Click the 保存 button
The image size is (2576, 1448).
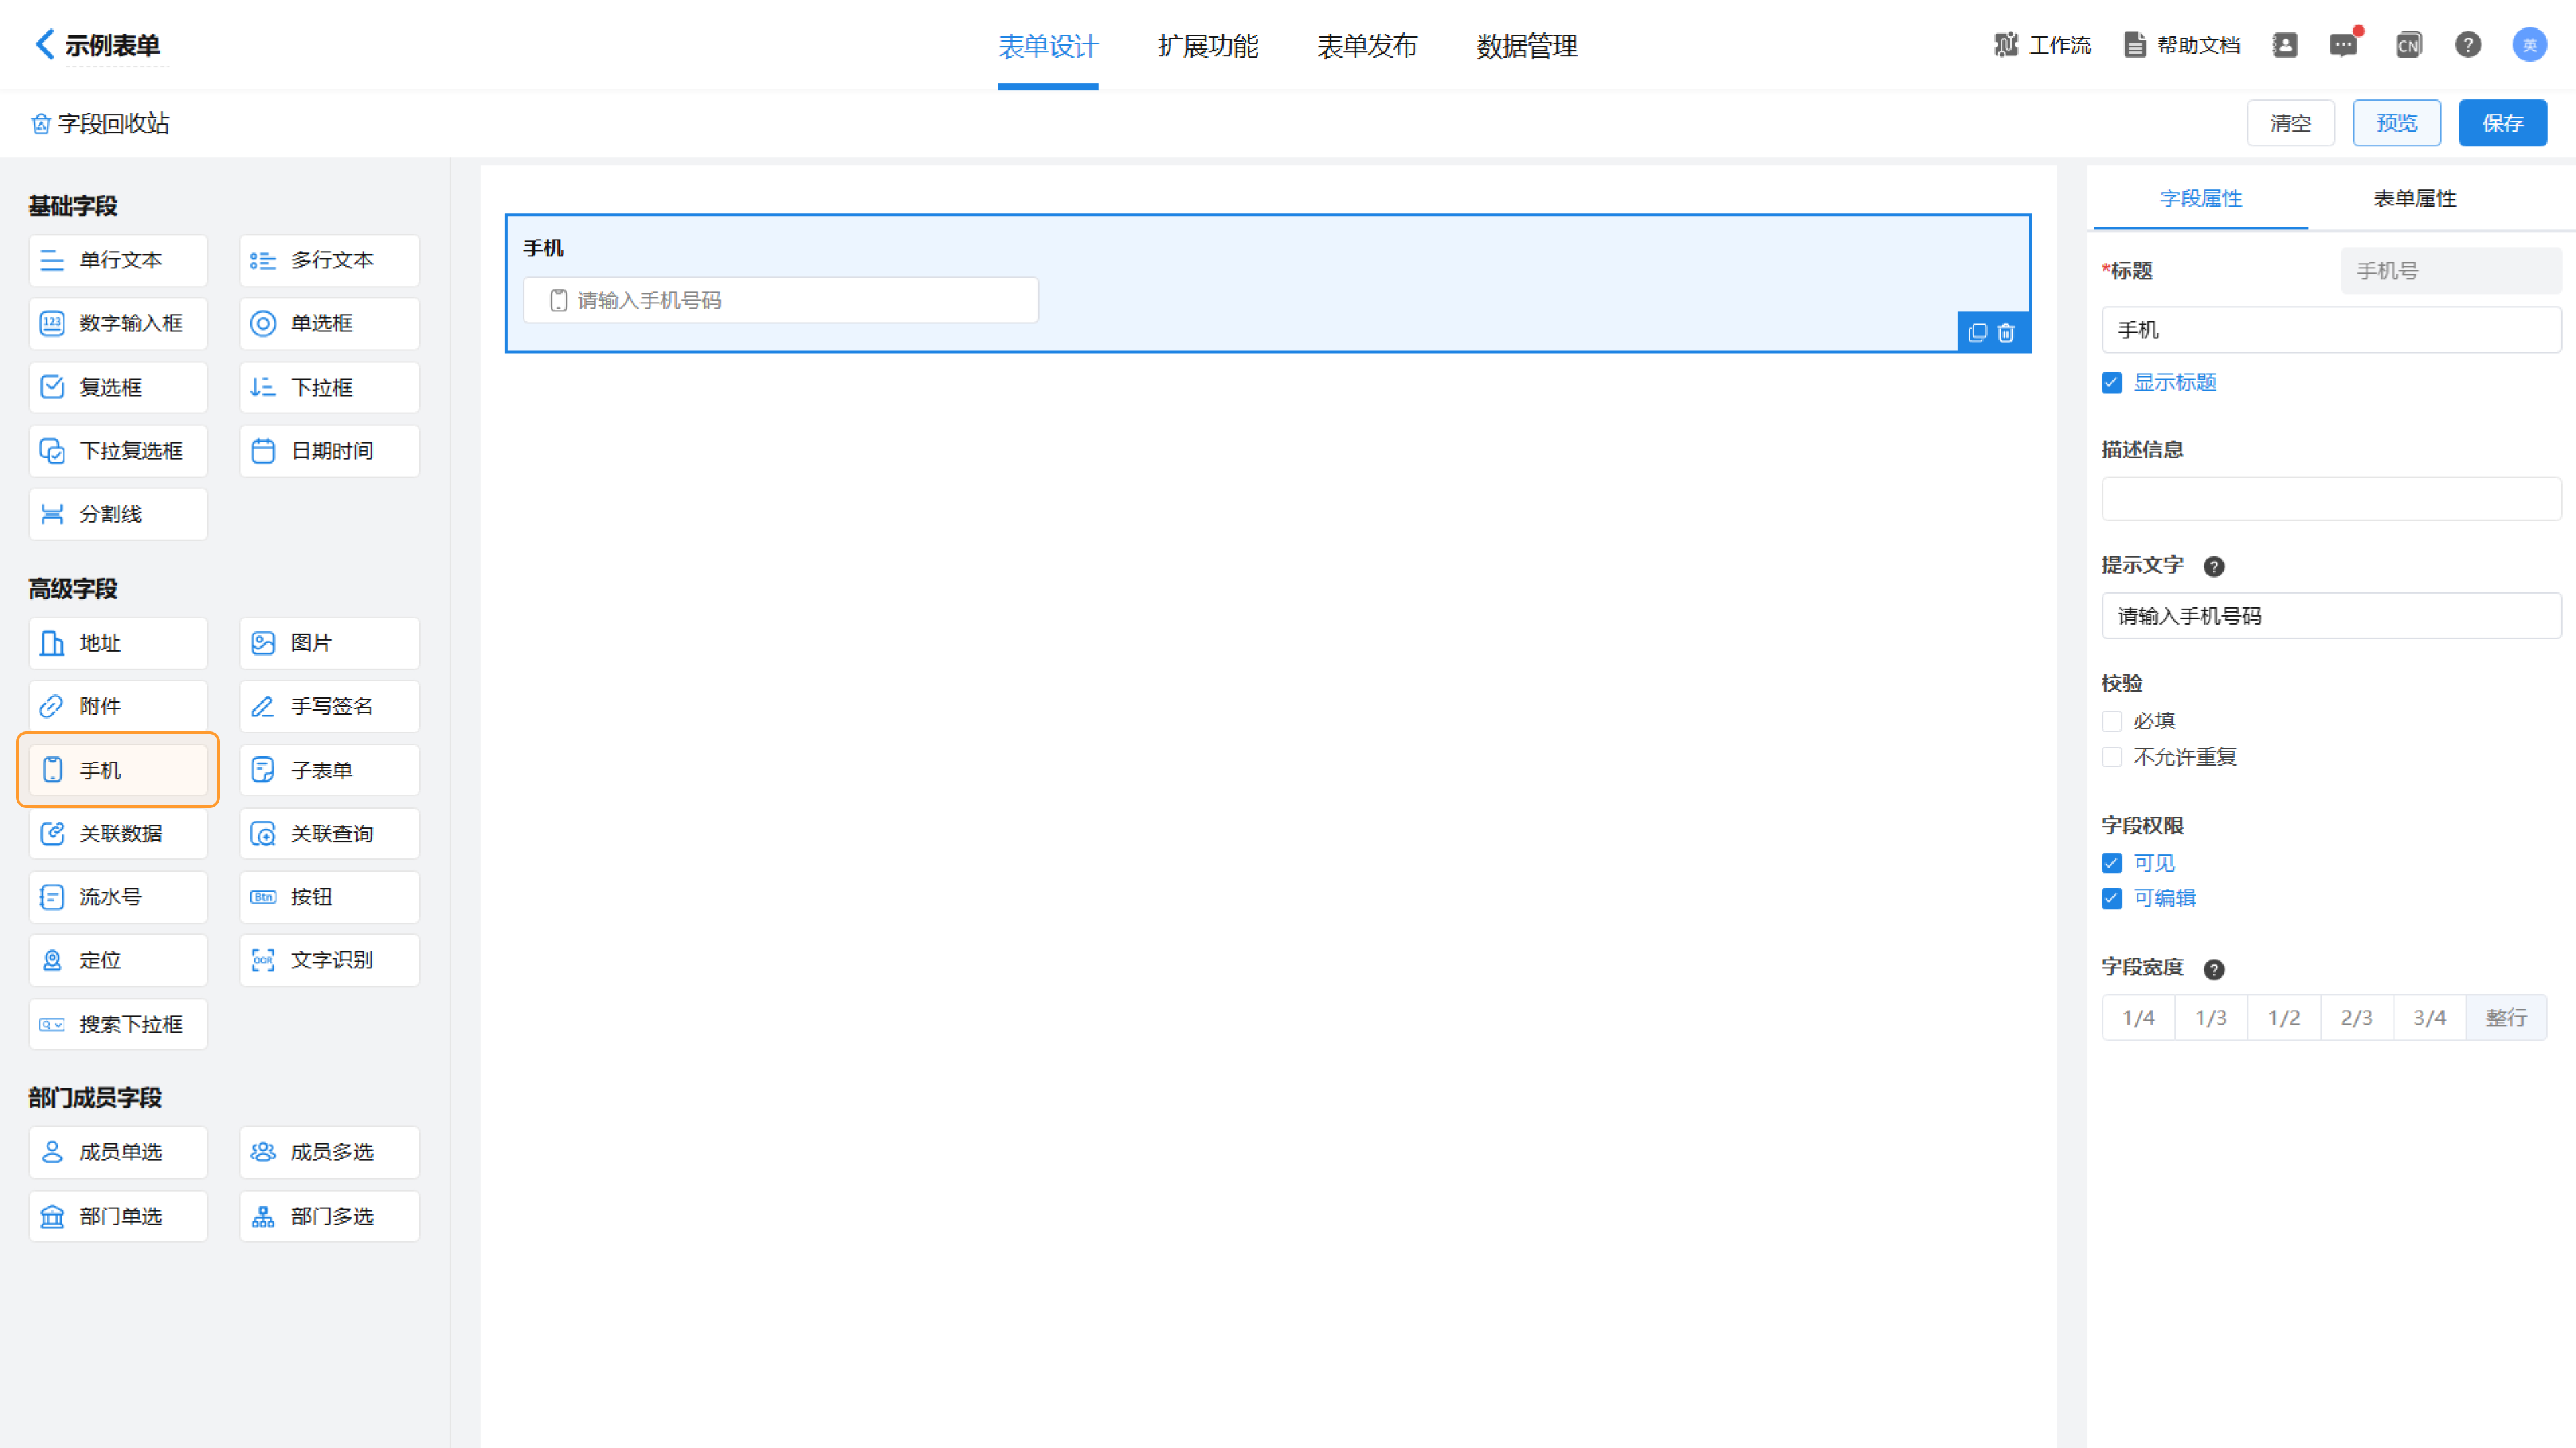[x=2502, y=123]
